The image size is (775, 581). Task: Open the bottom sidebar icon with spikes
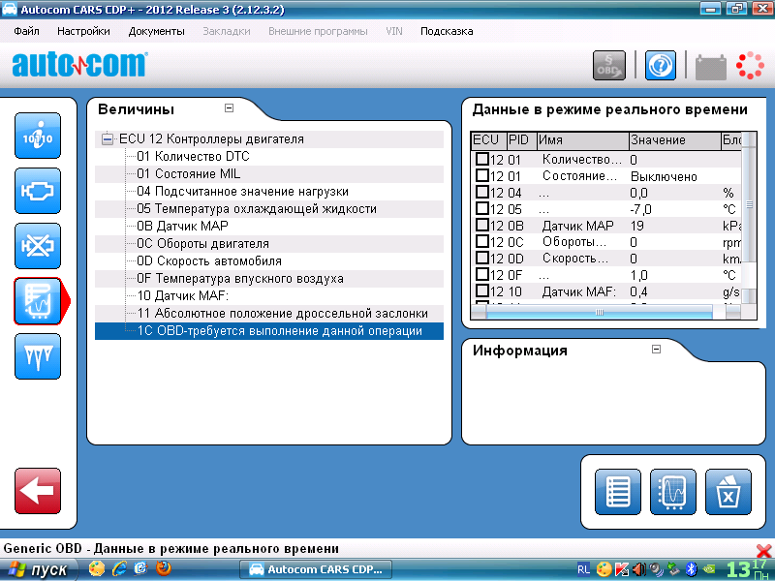click(38, 356)
